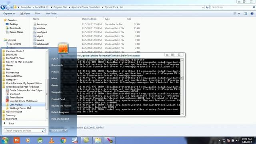Expand the Games folder in programs list
The height and width of the screenshot is (144, 256).
click(9, 65)
